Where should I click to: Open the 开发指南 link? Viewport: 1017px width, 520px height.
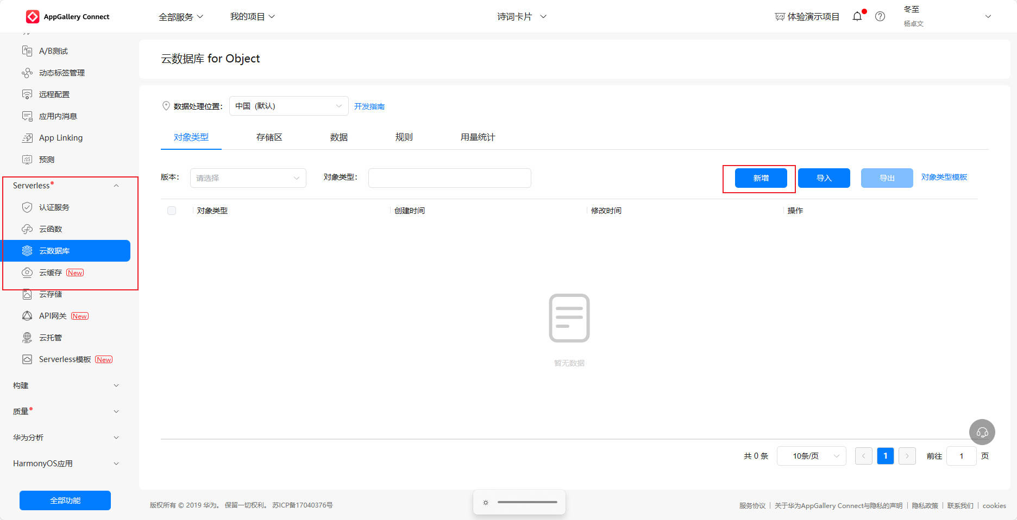pyautogui.click(x=369, y=106)
